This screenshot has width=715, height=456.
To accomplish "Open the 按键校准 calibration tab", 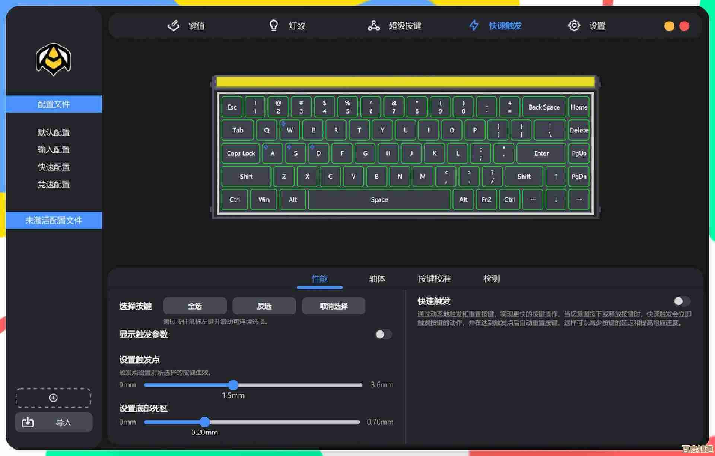I will coord(434,279).
